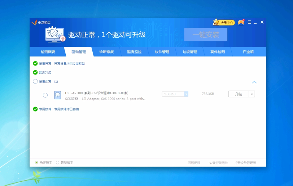
Task: Select the 最新版本 radio button
Action: tap(58, 163)
